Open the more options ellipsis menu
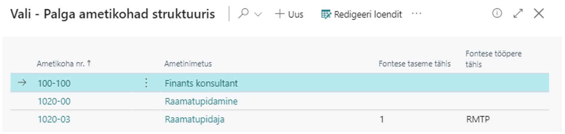This screenshot has height=134, width=565. click(417, 14)
